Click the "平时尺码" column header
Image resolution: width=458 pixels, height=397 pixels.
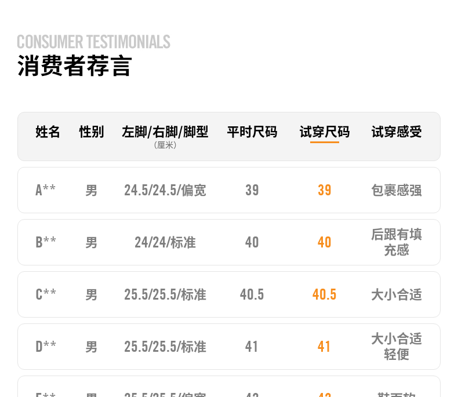pos(252,132)
